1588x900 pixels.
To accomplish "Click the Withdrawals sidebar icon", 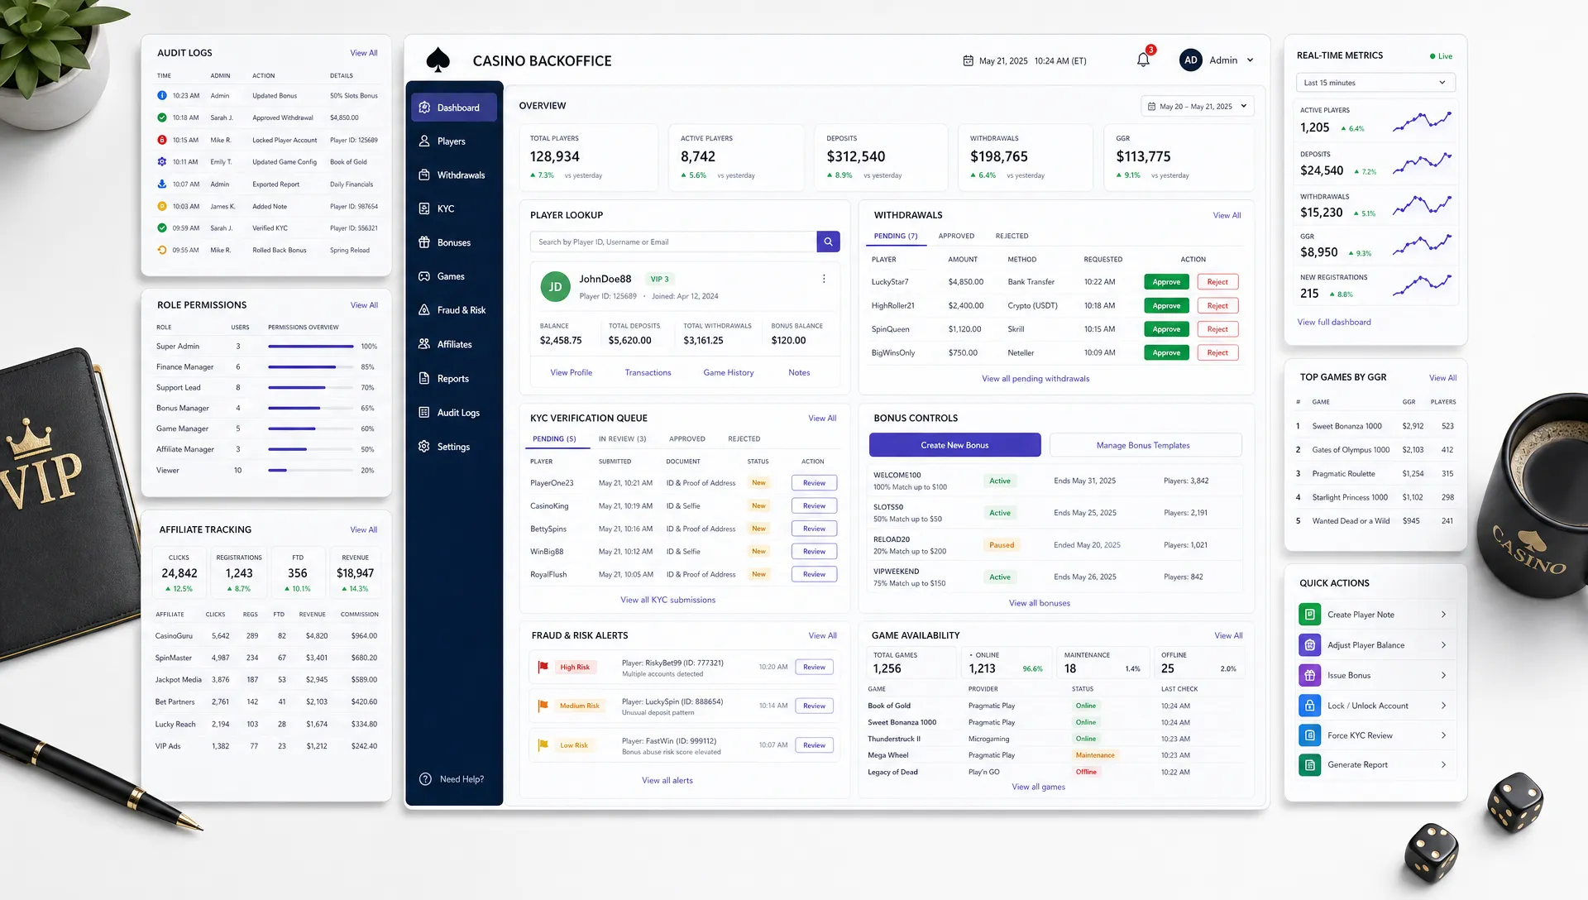I will [424, 175].
